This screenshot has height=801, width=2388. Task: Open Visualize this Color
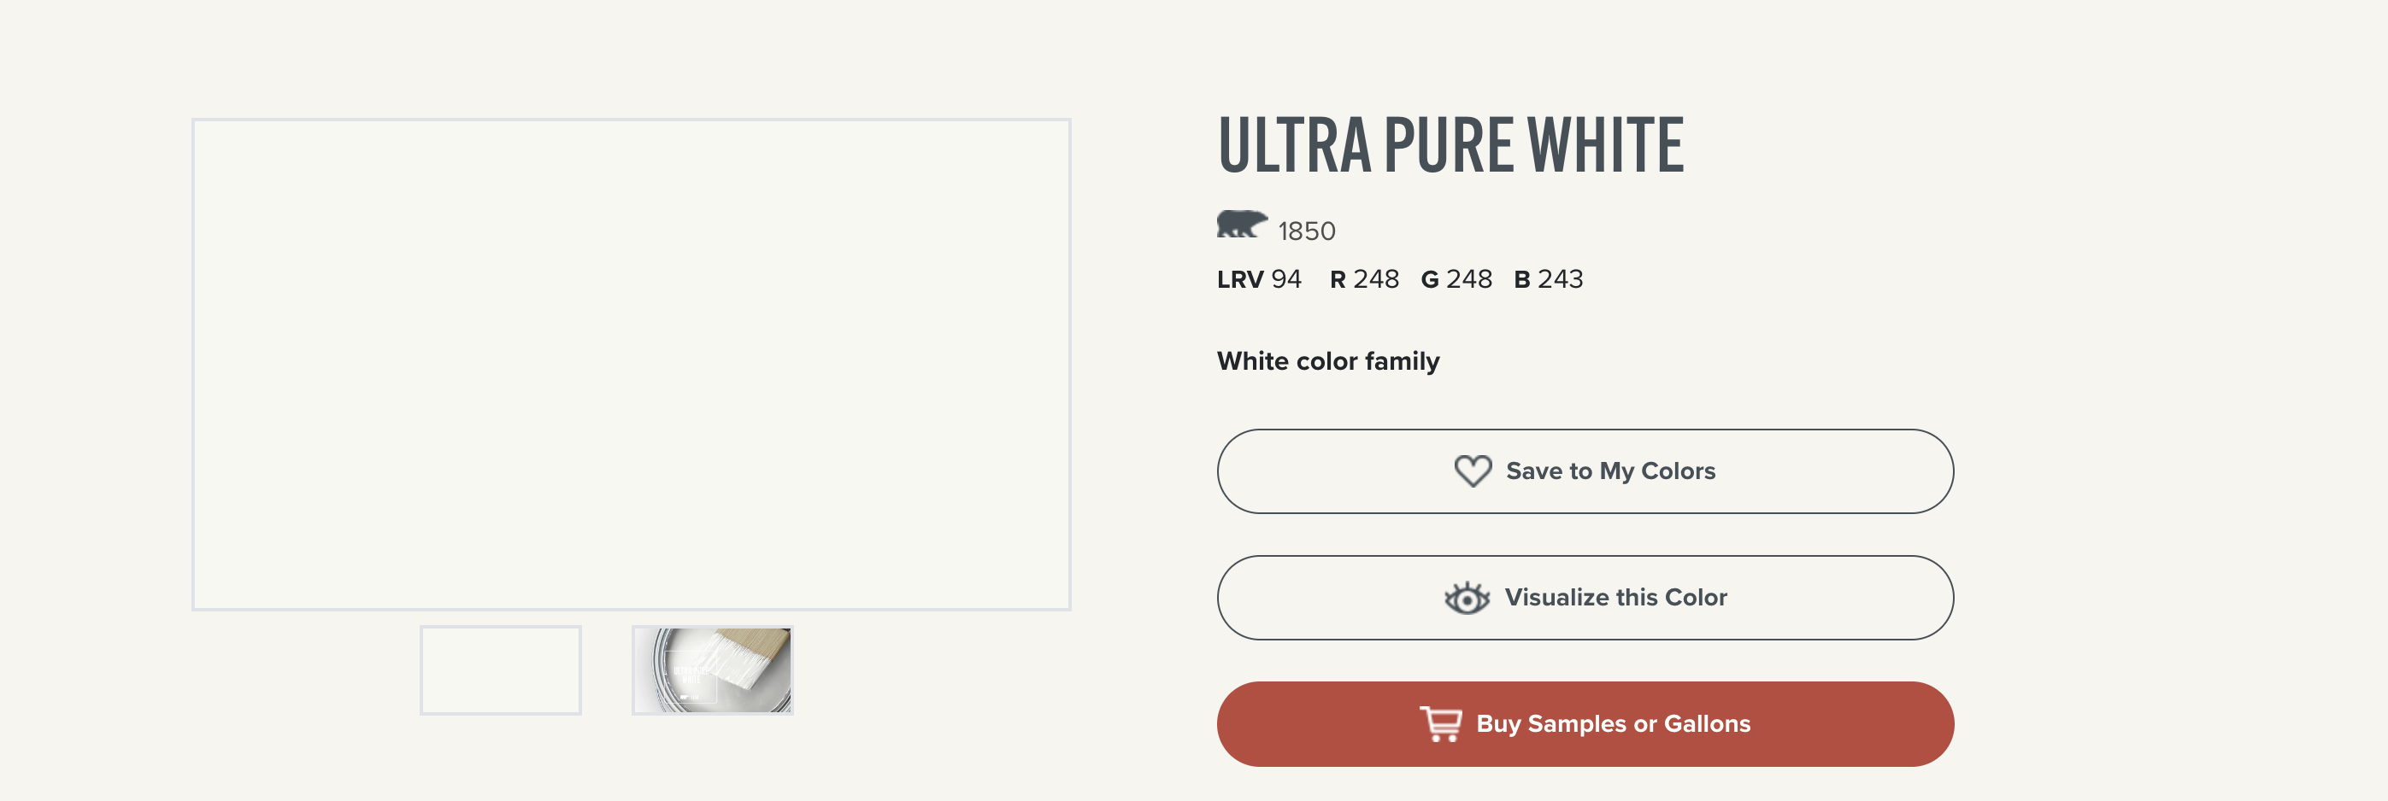tap(1585, 599)
